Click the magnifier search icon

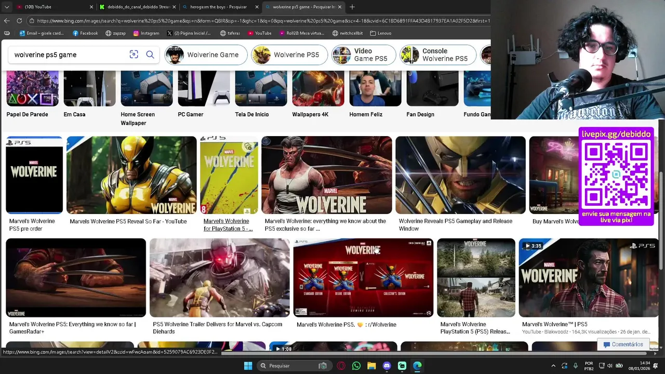point(150,55)
